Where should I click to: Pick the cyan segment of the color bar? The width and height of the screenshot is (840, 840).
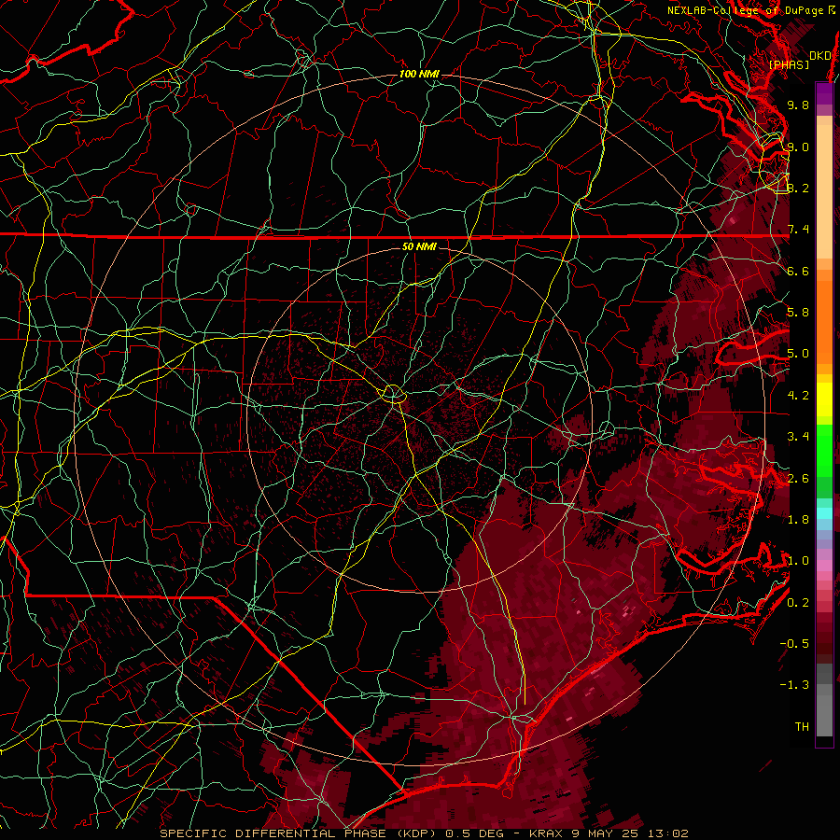coord(824,513)
